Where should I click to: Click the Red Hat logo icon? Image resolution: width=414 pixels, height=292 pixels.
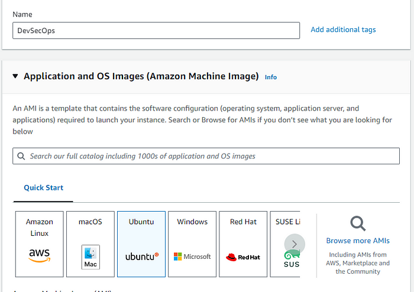[x=243, y=257]
